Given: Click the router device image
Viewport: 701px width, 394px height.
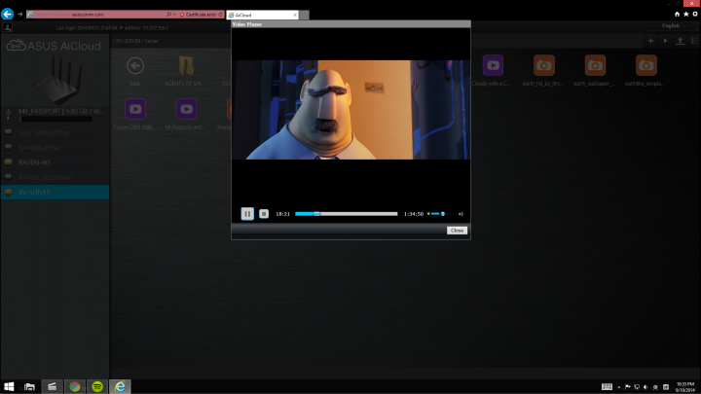Looking at the screenshot, I should pyautogui.click(x=58, y=81).
